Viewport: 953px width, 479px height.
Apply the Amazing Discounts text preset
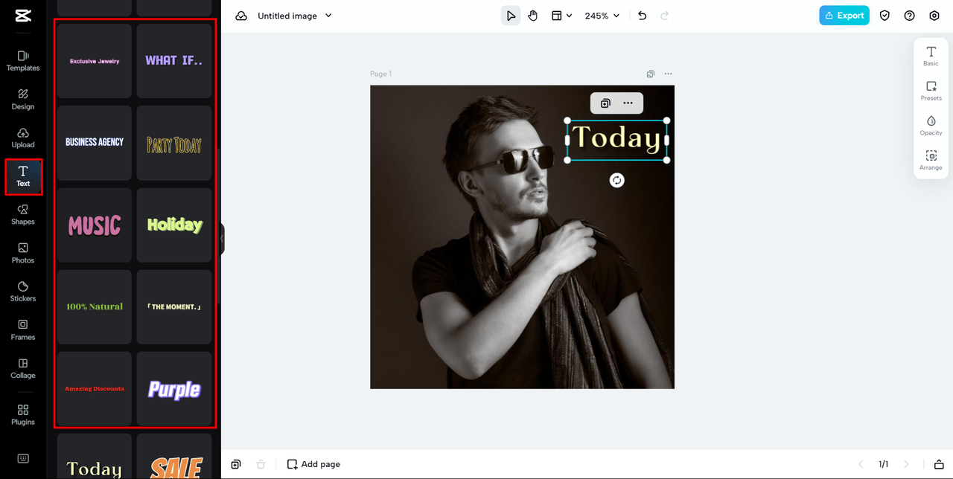tap(95, 389)
